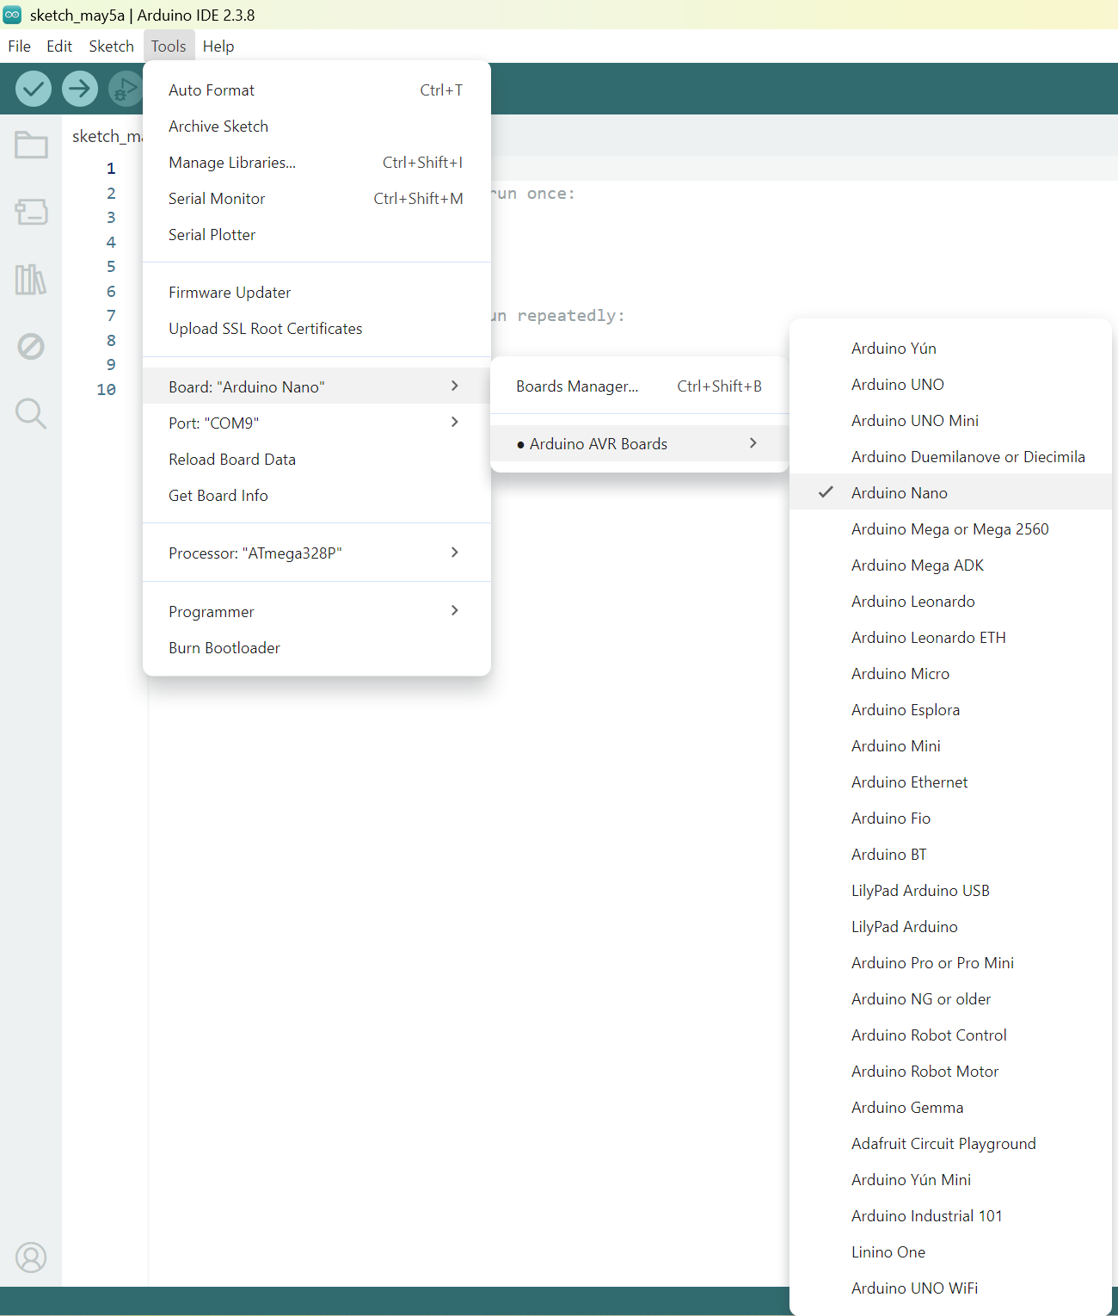
Task: Select Arduino UNO WiFi board
Action: [950, 1288]
